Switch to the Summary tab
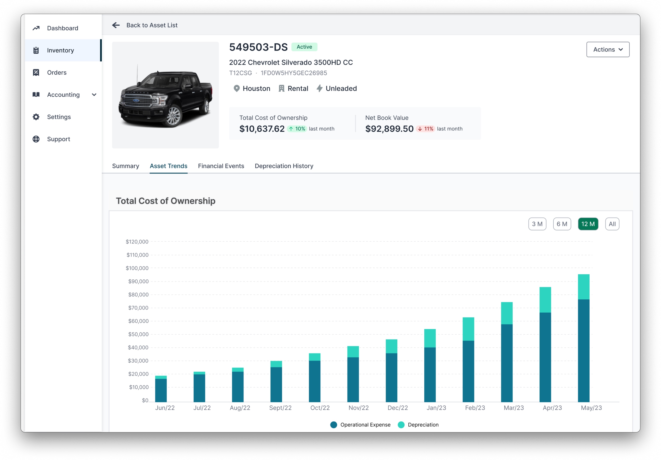661x460 pixels. coord(126,166)
